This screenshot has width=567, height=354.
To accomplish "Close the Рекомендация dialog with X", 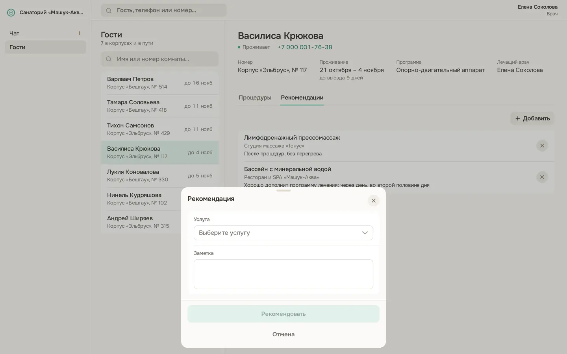I will 374,201.
